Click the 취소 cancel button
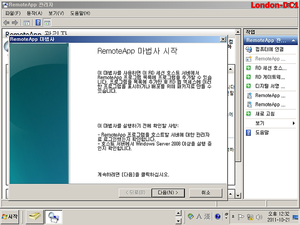The width and height of the screenshot is (300, 225). (206, 192)
